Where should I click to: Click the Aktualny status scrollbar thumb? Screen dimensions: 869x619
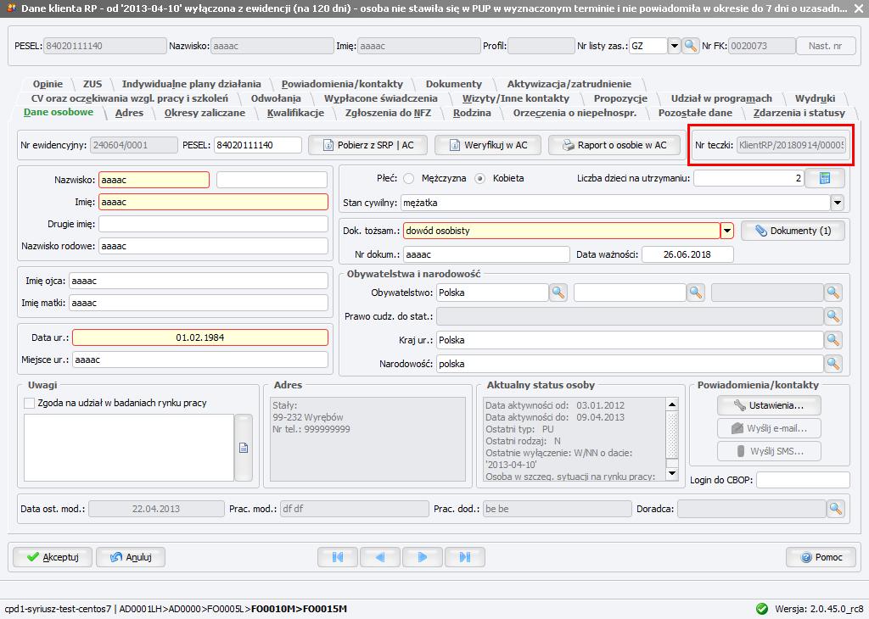[x=672, y=435]
